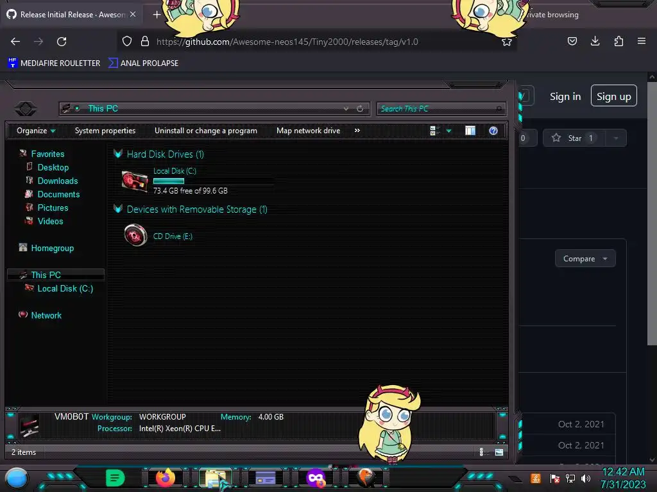The width and height of the screenshot is (657, 492).
Task: Open the address bar history dropdown
Action: pos(346,109)
